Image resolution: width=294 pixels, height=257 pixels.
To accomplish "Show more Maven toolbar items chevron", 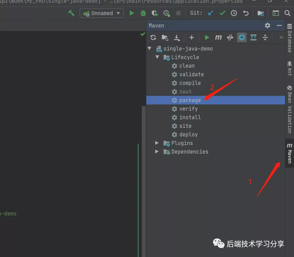I will coord(281,37).
